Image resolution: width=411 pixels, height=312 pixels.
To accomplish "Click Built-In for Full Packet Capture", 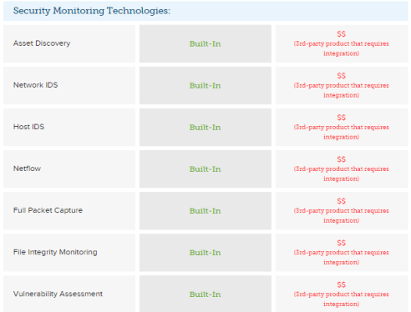I will point(205,210).
